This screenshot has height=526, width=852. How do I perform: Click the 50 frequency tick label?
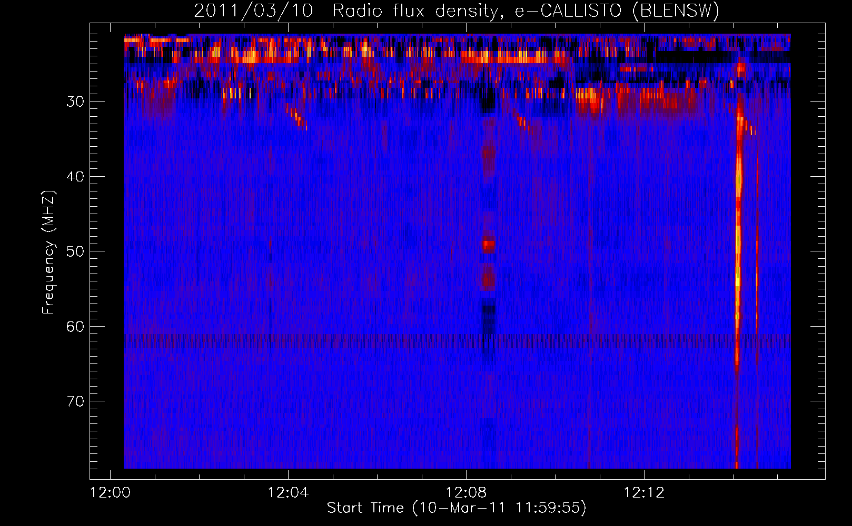[x=75, y=251]
